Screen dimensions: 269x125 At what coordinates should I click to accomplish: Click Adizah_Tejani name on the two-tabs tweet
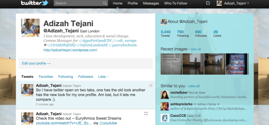[49, 85]
